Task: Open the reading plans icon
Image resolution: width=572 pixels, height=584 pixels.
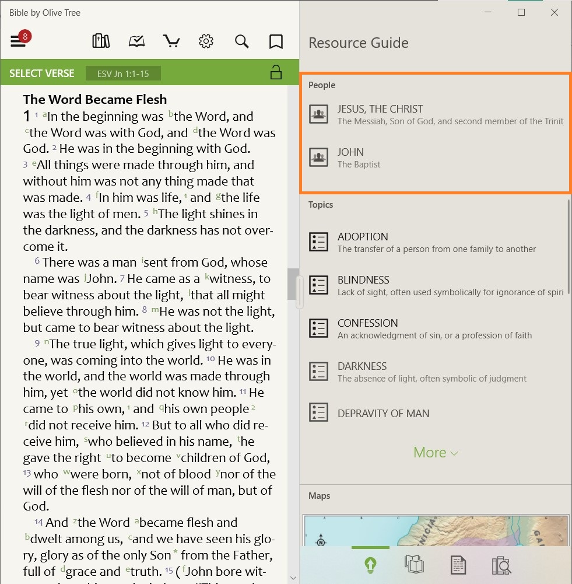Action: 136,41
